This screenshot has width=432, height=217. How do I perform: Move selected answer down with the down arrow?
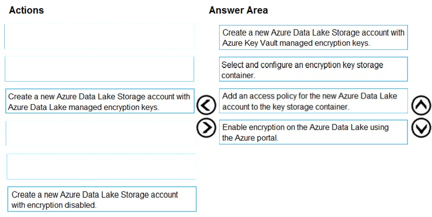(421, 128)
